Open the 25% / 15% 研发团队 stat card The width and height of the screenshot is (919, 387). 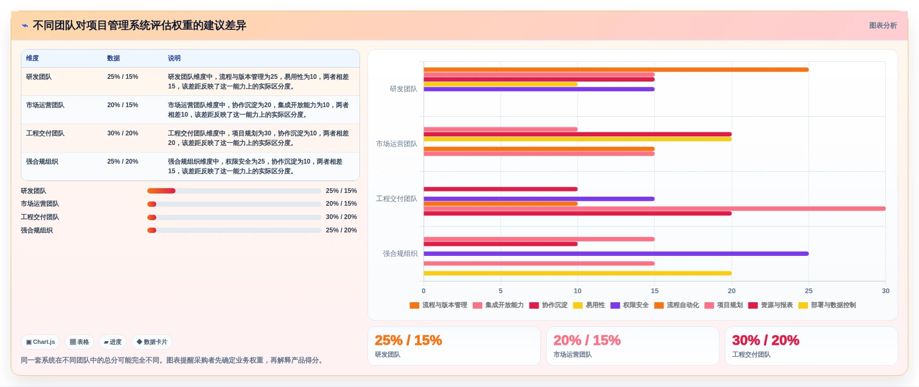(x=454, y=346)
